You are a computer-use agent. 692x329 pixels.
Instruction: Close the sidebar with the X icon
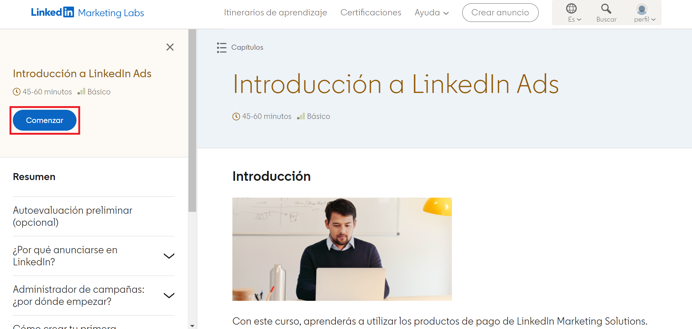point(170,47)
